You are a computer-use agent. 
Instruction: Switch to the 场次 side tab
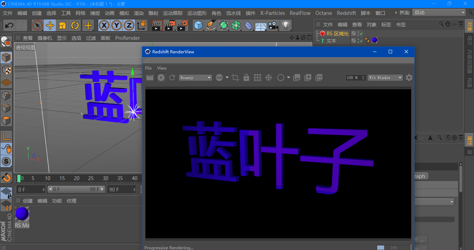coord(469,41)
